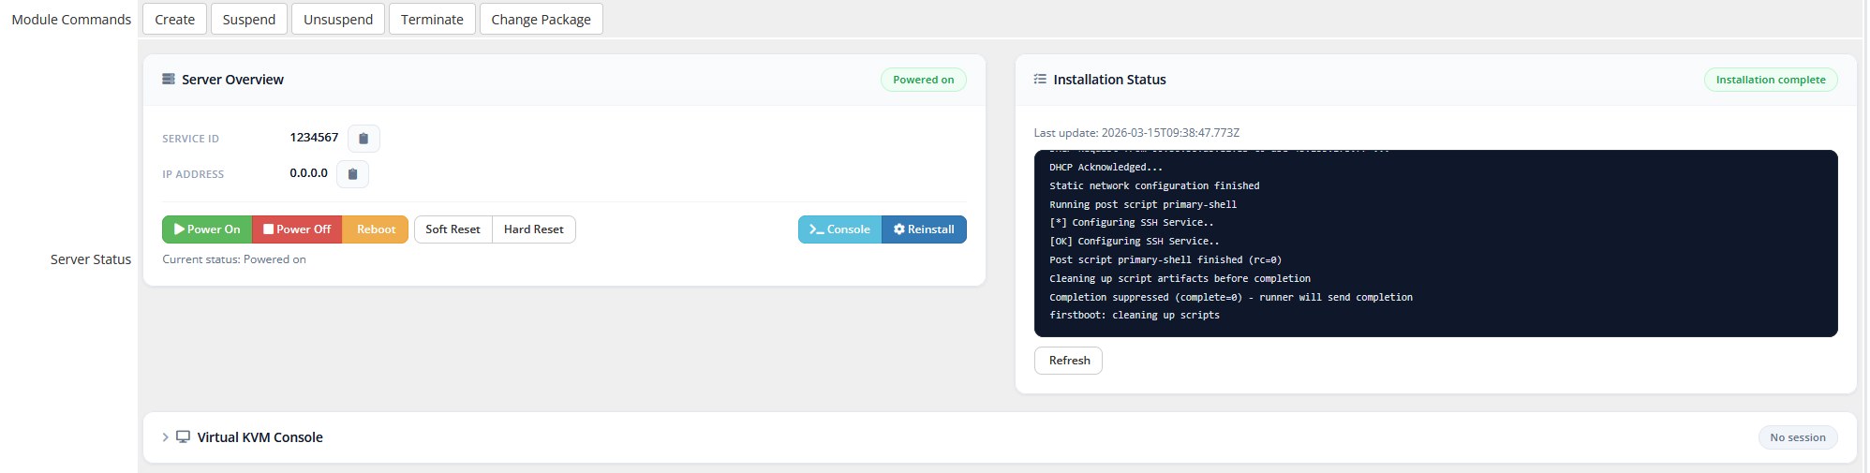Run the Create module command
The image size is (1870, 473).
(x=175, y=19)
